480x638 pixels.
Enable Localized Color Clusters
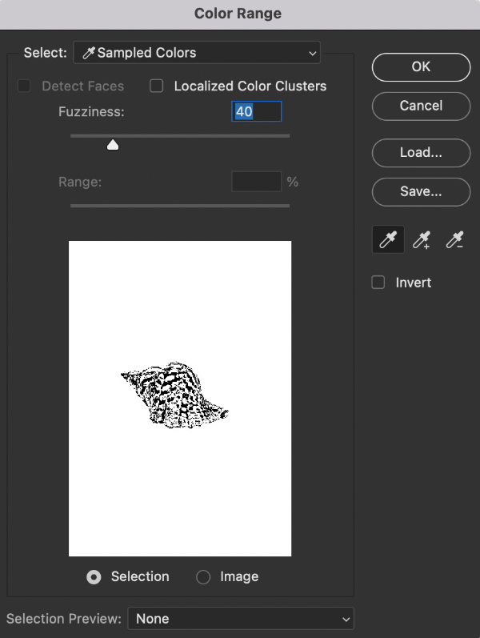(157, 86)
